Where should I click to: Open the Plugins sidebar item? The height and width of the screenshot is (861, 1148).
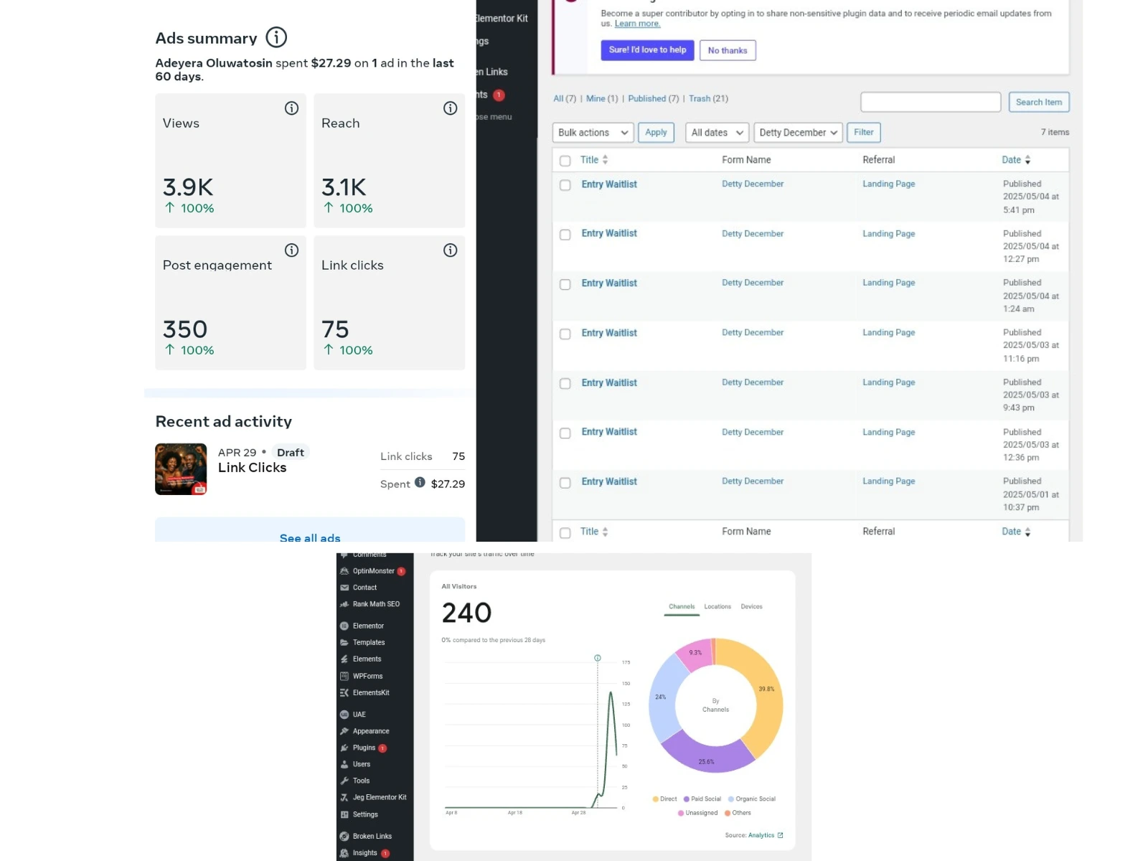[x=363, y=748]
